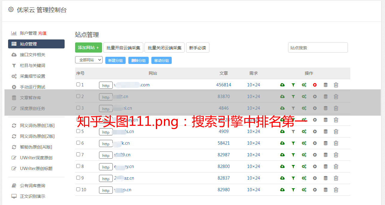The height and width of the screenshot is (205, 385).
Task: Click the green filter icon in row 10
Action: pyautogui.click(x=293, y=190)
